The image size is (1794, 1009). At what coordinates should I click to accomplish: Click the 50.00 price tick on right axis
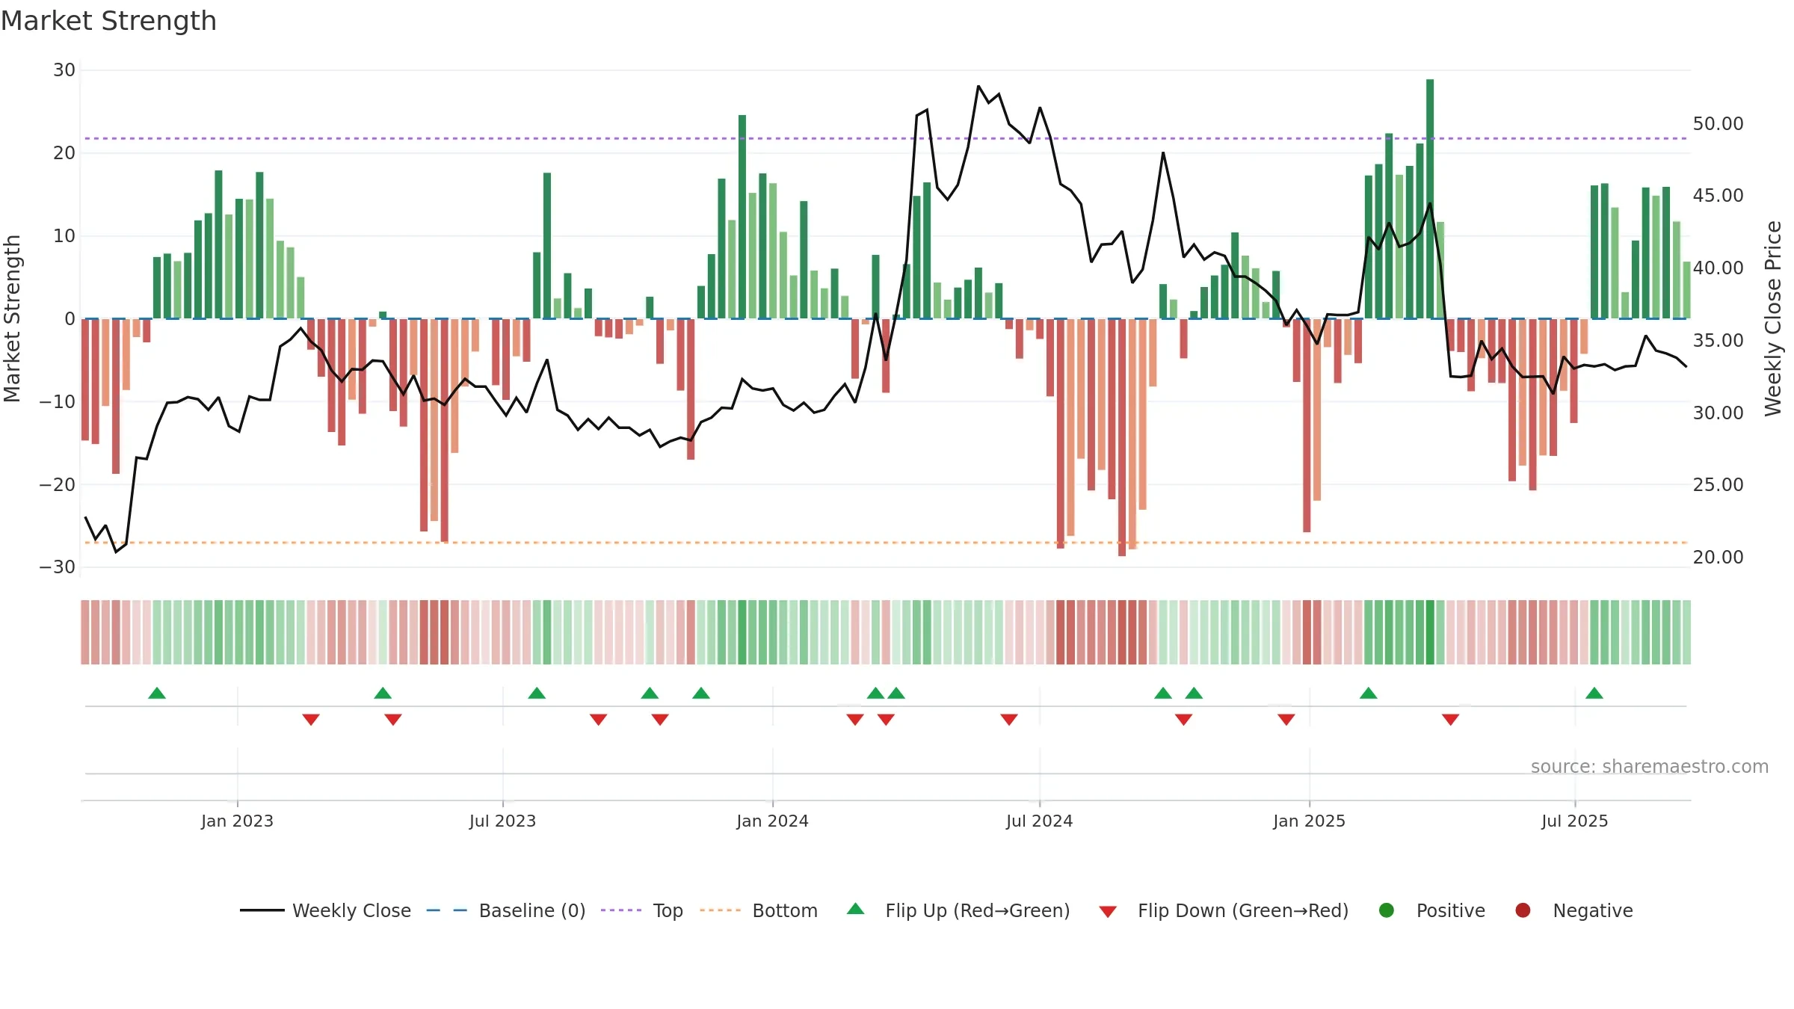1718,123
